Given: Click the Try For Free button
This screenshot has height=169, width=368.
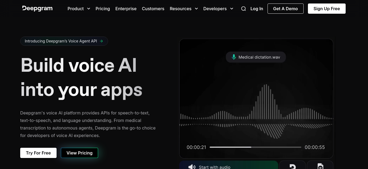Looking at the screenshot, I should [x=38, y=153].
